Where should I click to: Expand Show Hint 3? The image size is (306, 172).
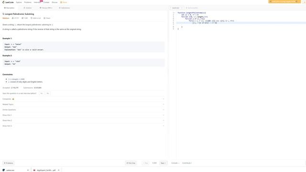coord(83,126)
